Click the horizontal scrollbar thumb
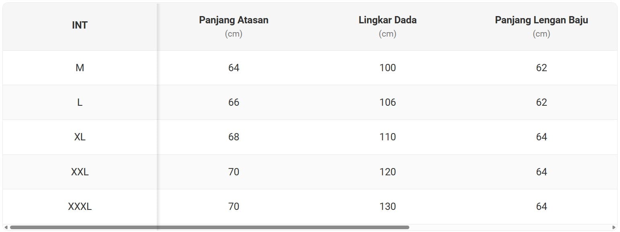The height and width of the screenshot is (232, 620). 209,228
